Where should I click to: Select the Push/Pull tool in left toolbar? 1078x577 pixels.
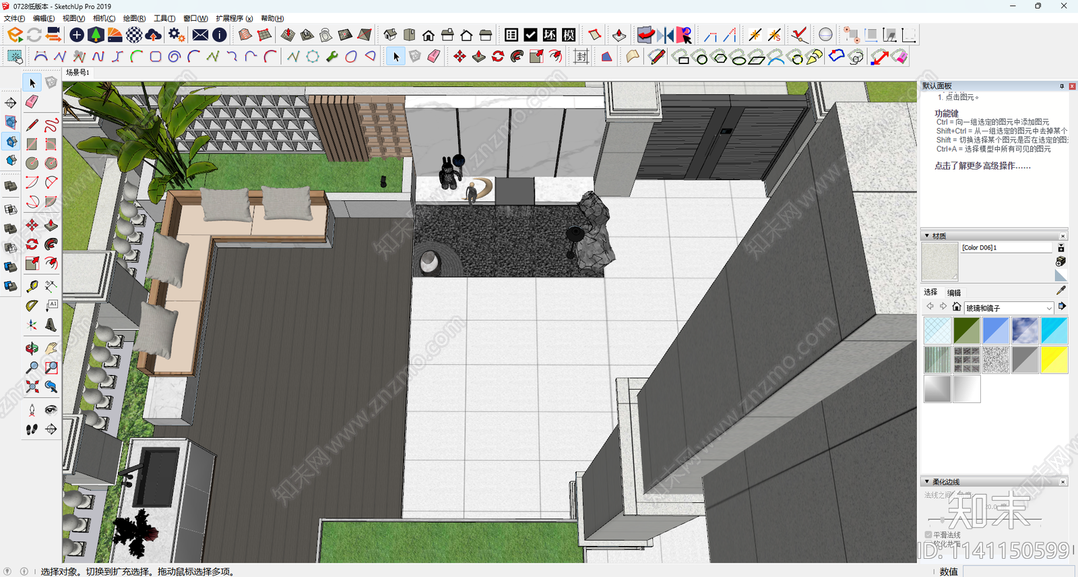(x=51, y=225)
